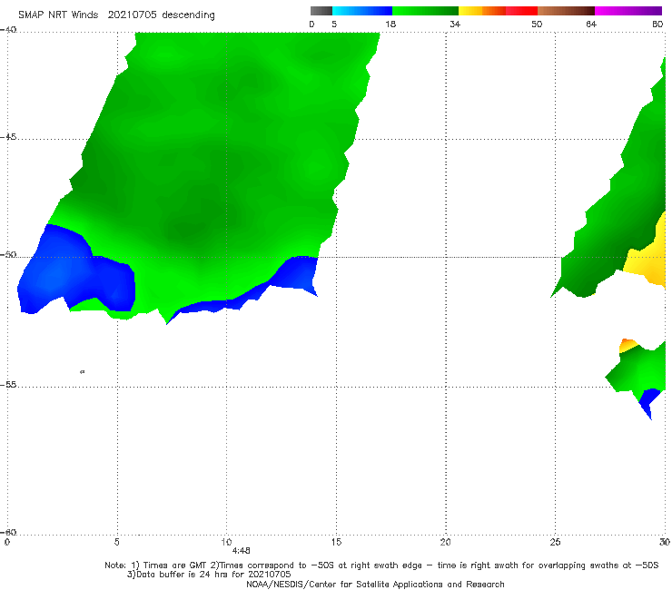Click the red segment of the color scale
This screenshot has height=590, width=672.
521,11
